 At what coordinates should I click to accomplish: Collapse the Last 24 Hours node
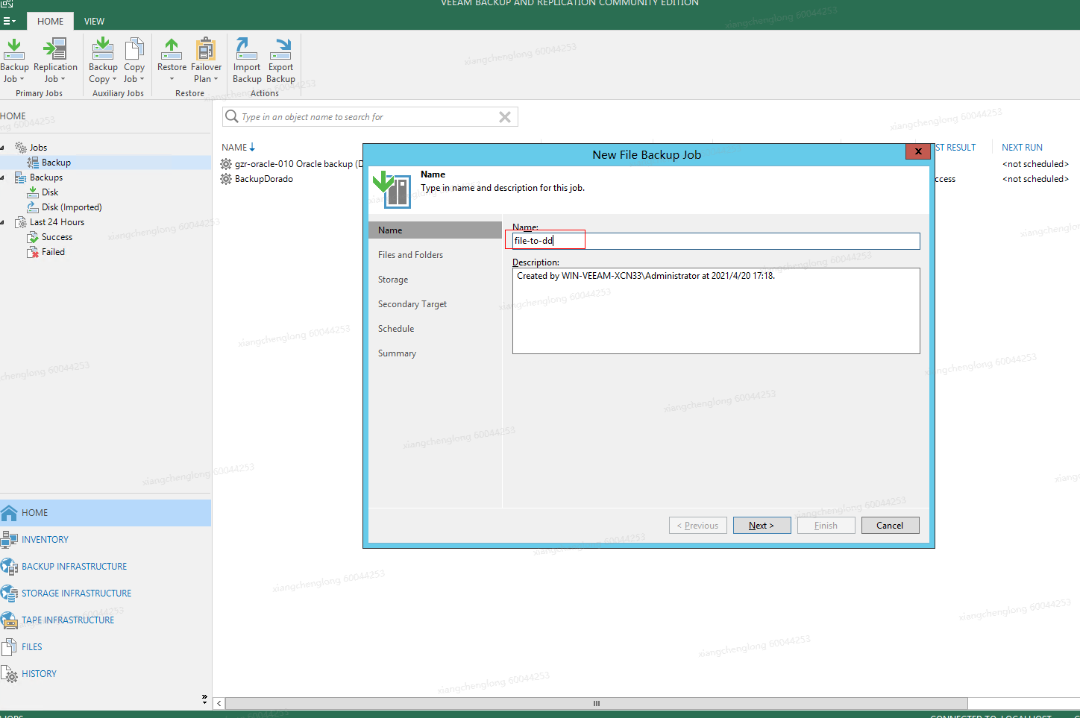[x=3, y=222]
